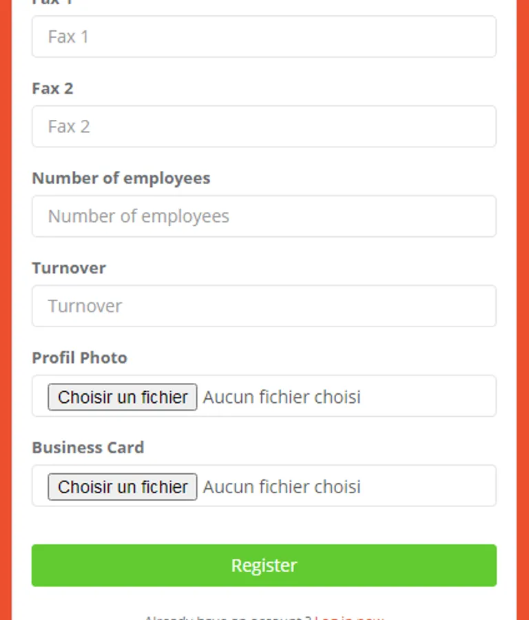Viewport: 529px width, 620px height.
Task: Click 'Aucun fichier choisi' under Business Card
Action: 282,487
